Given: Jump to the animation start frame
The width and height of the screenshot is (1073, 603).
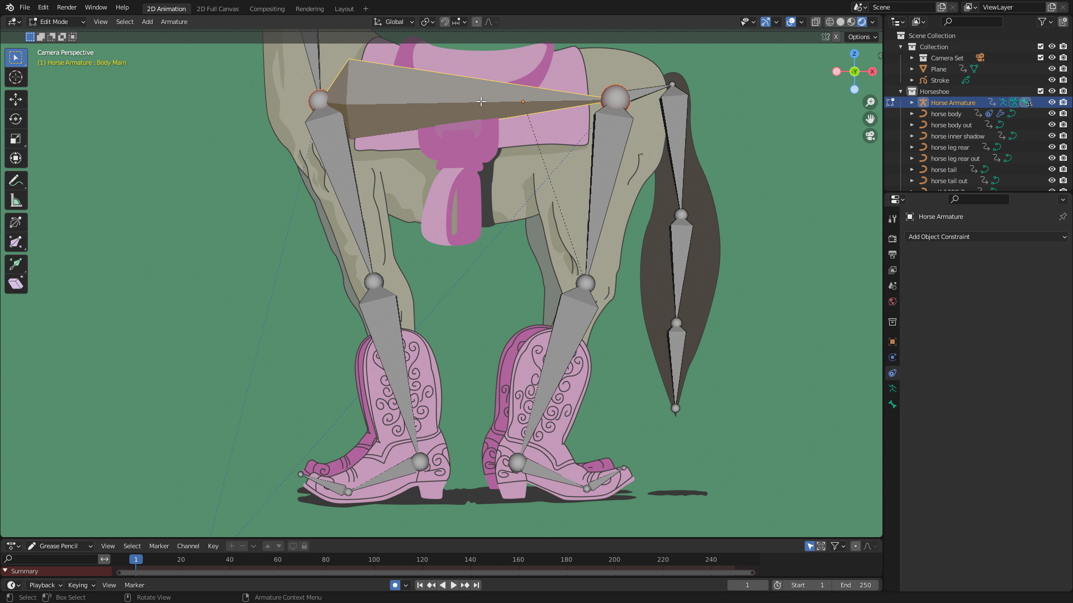Looking at the screenshot, I should coord(420,585).
